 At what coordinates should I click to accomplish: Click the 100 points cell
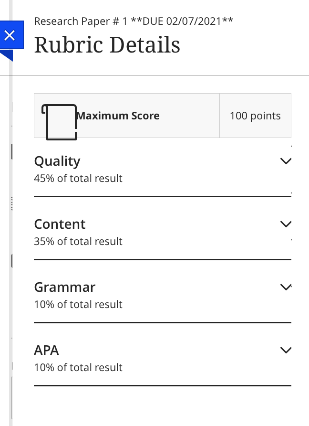[255, 116]
